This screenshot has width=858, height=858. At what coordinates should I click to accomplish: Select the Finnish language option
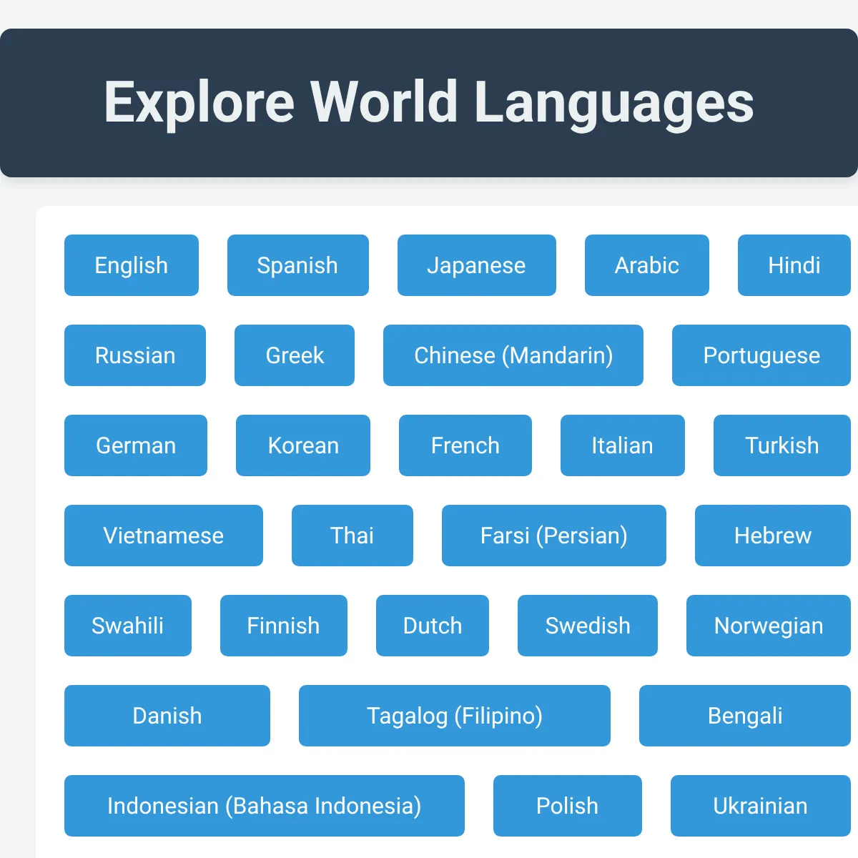[284, 626]
